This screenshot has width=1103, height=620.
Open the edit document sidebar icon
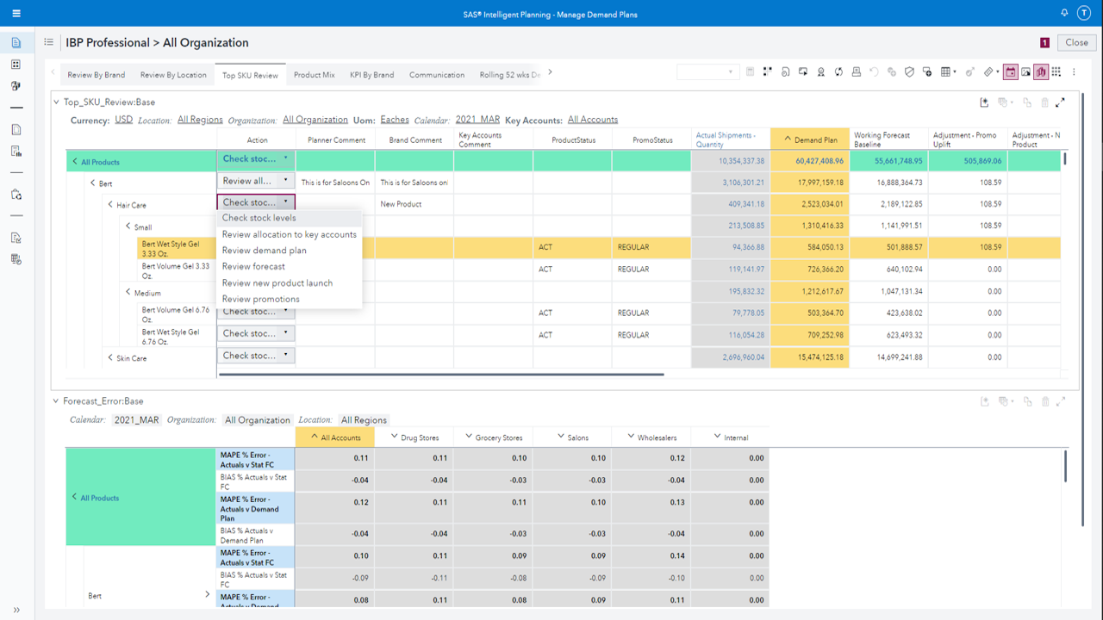(16, 238)
